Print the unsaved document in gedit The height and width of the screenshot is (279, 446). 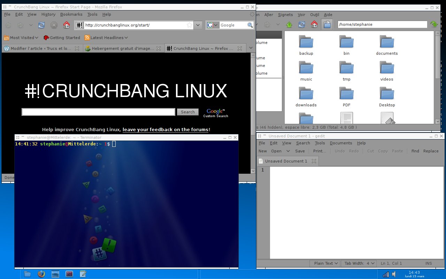coord(319,151)
